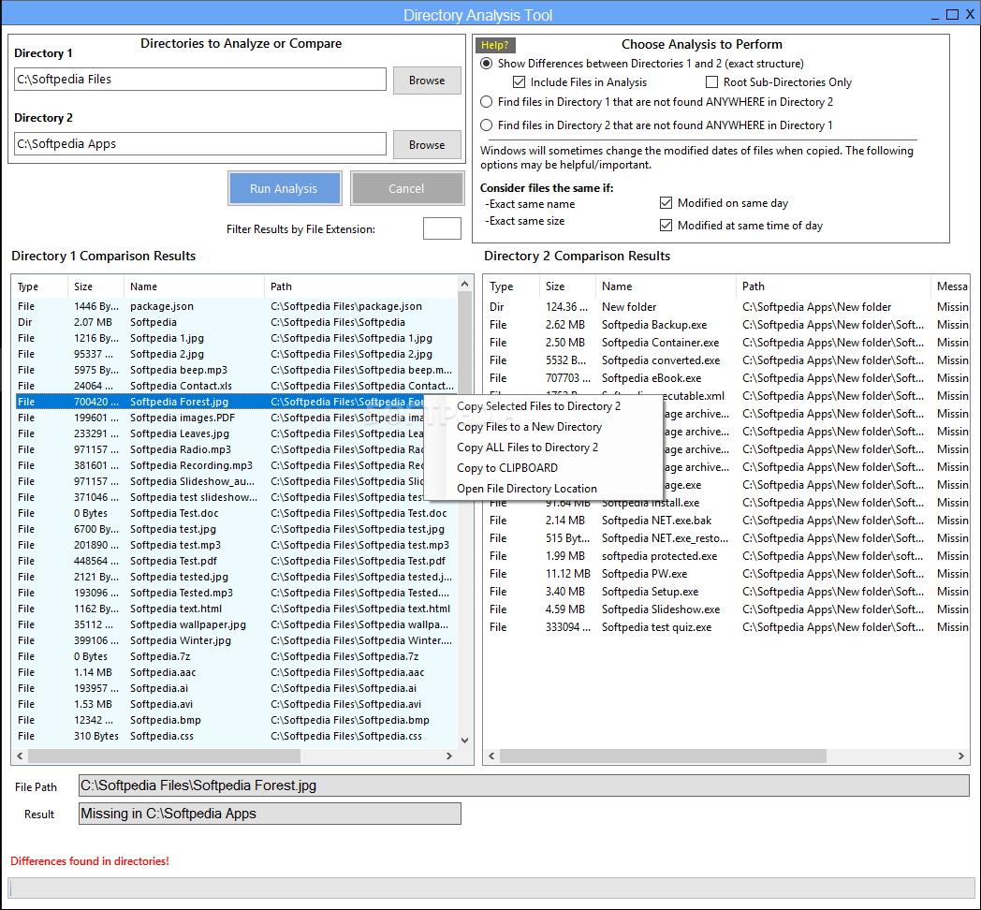Screen dimensions: 981x910
Task: Select softpedia protected.exe row
Action: [x=728, y=556]
